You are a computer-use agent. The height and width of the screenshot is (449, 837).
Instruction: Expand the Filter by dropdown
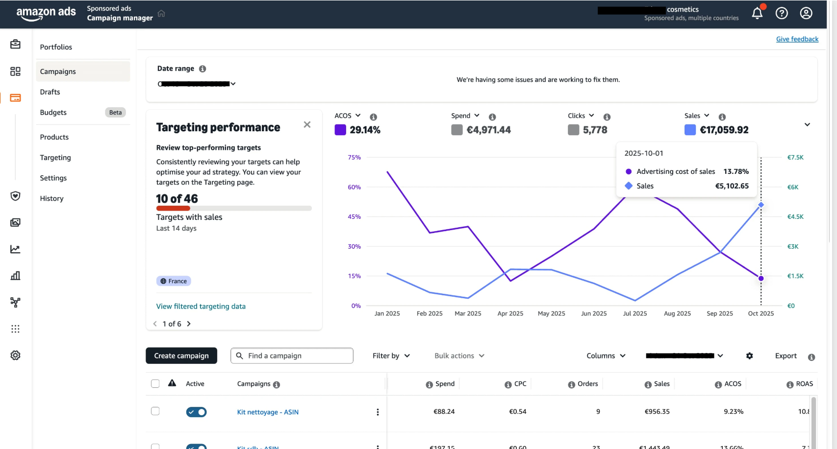click(391, 356)
